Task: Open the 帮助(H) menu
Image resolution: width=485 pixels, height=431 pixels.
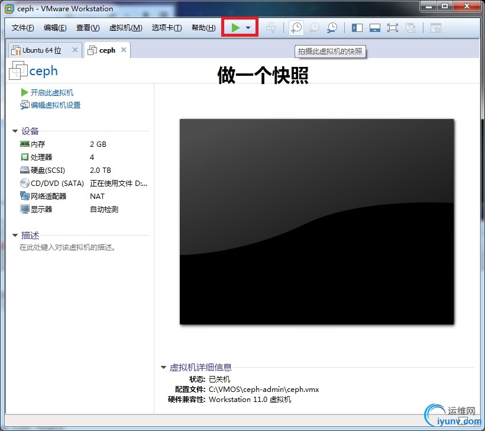Action: tap(203, 28)
